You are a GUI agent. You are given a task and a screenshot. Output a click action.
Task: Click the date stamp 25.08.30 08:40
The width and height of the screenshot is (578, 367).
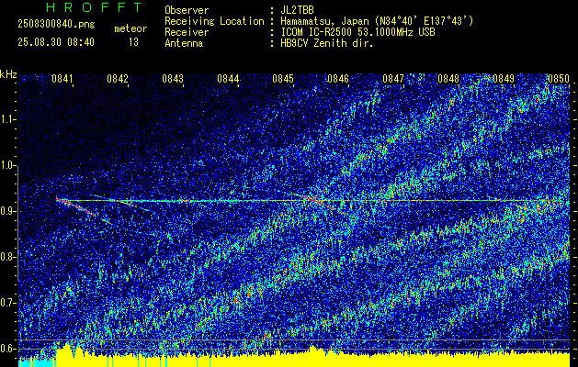click(x=56, y=42)
